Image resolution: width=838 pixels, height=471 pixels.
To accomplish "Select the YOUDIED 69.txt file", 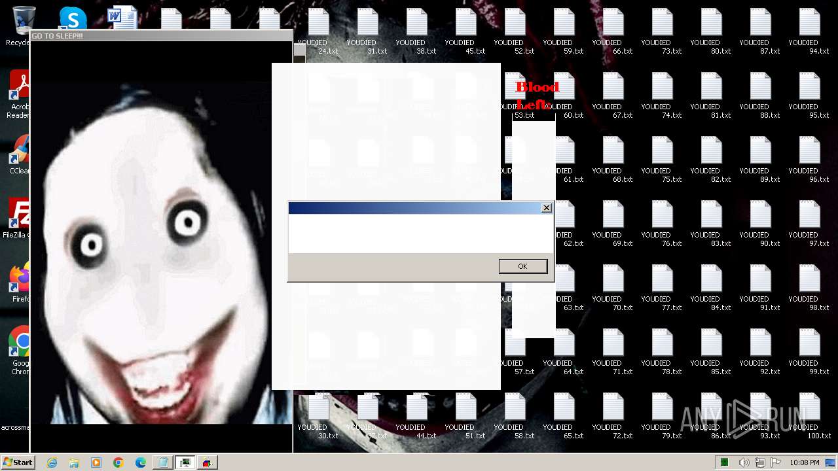I will (x=613, y=224).
